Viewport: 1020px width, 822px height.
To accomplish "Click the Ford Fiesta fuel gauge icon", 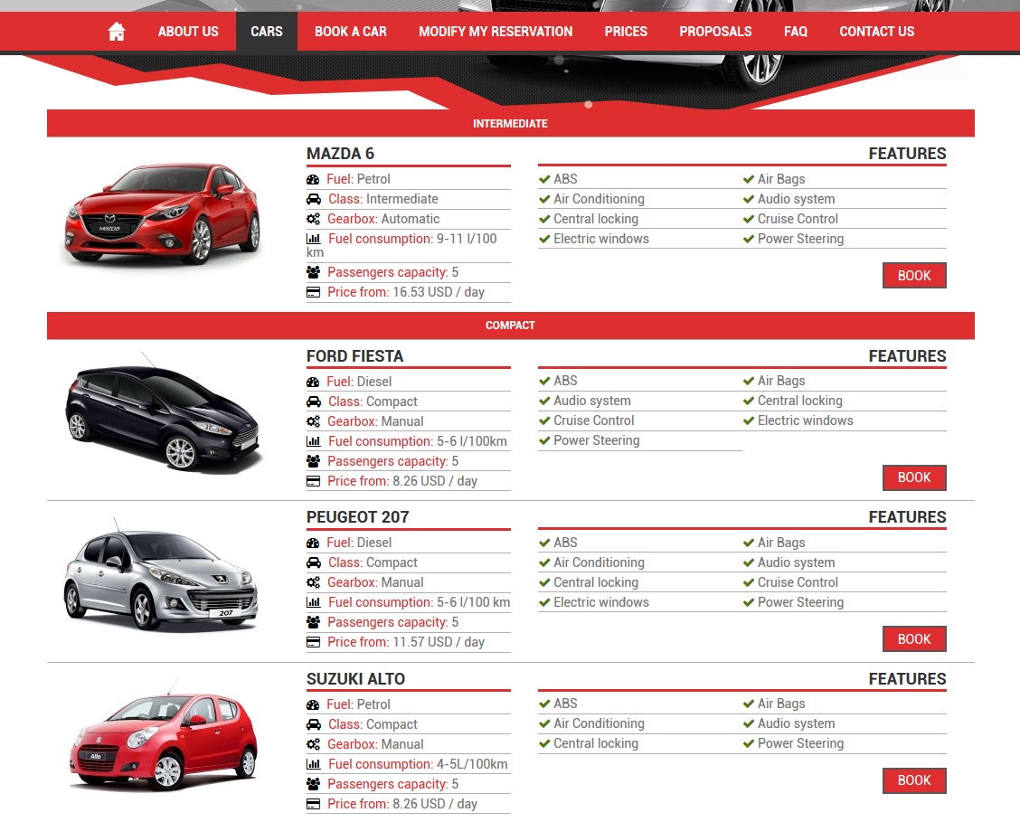I will 313,382.
